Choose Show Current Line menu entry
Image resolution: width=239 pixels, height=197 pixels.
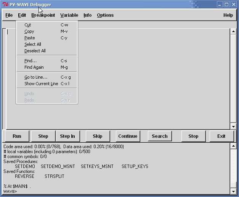(x=47, y=84)
